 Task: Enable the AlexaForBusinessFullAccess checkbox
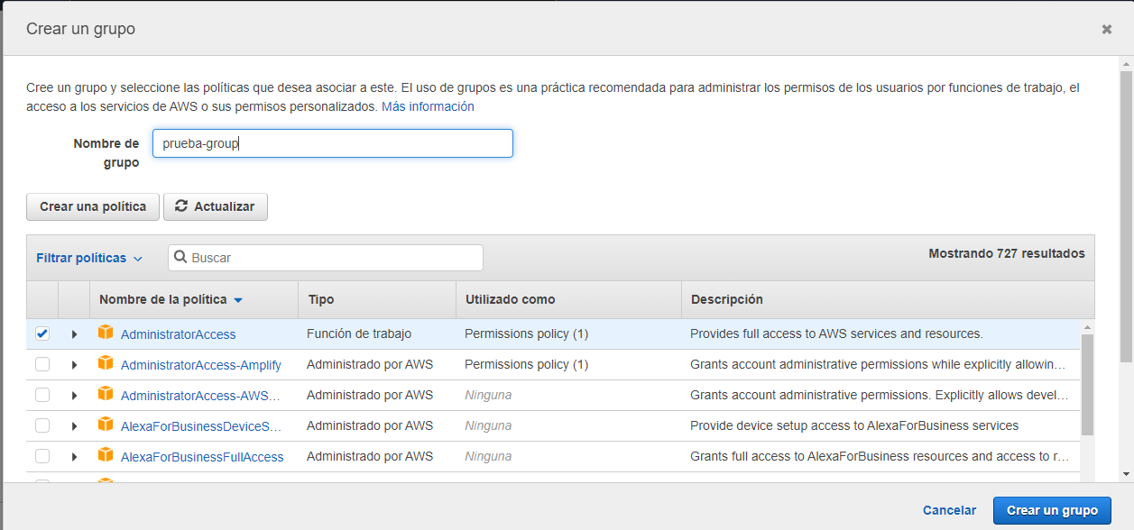(41, 456)
